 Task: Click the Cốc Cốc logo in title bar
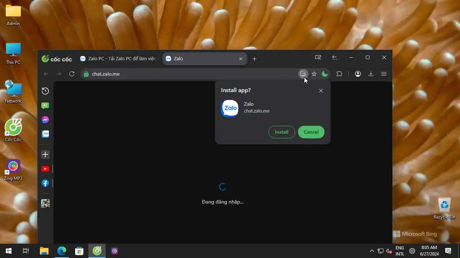coord(57,59)
